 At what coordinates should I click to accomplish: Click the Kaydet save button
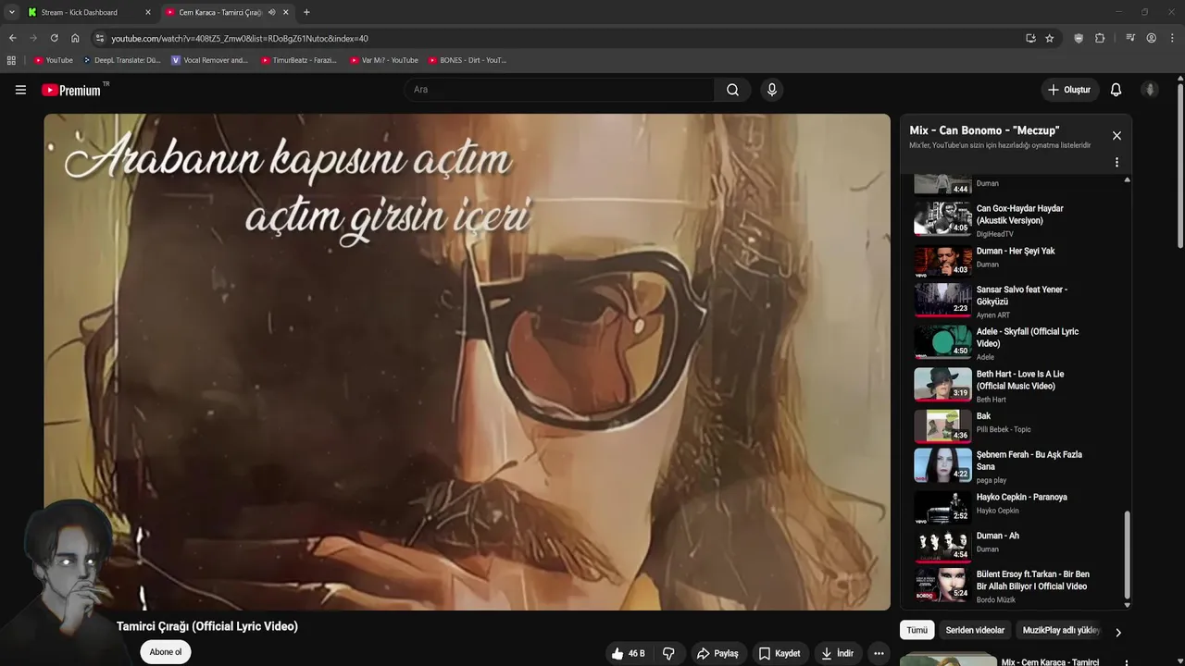[x=780, y=653]
